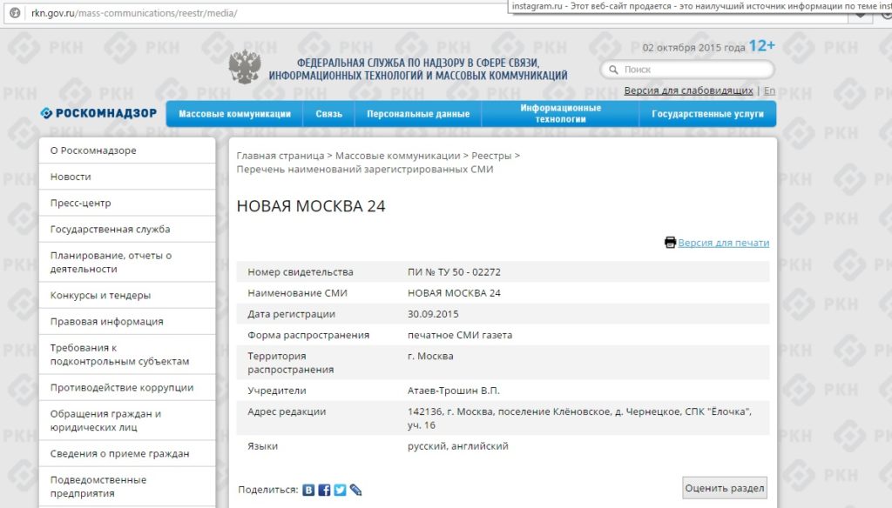Open Правовая информация sidebar item

coord(127,321)
